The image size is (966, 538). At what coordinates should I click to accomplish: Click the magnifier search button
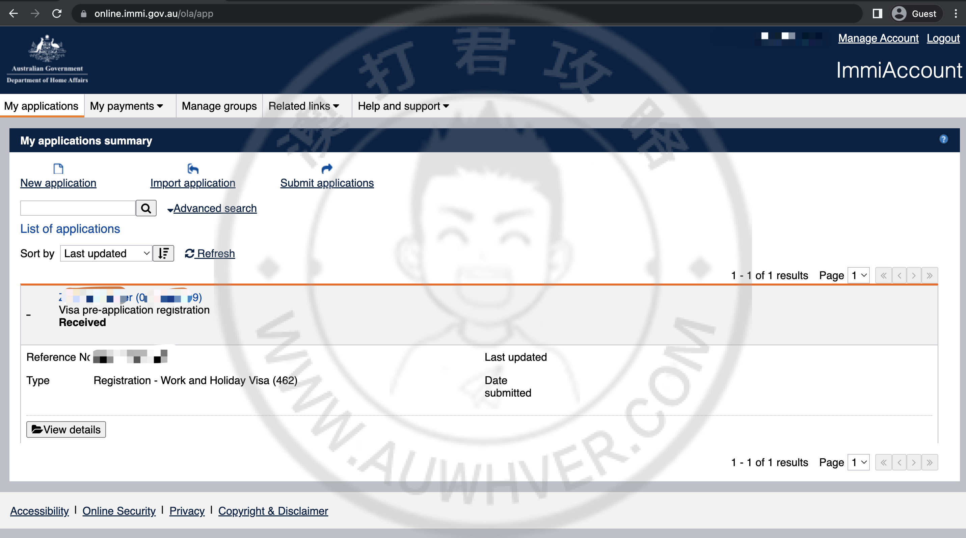[x=146, y=208]
